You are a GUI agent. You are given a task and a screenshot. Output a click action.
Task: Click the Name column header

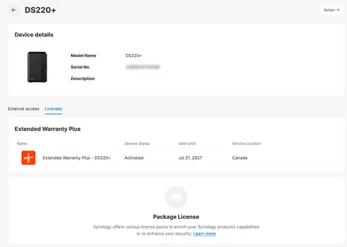22,143
